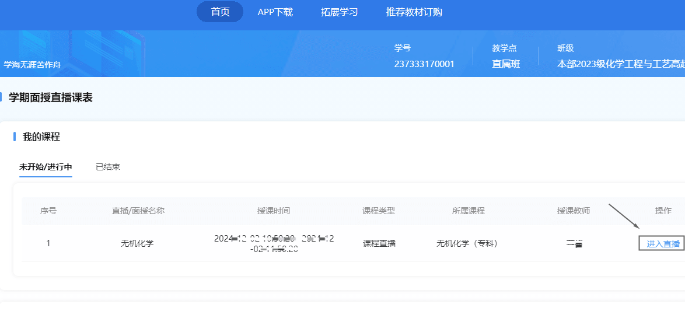Image resolution: width=685 pixels, height=311 pixels.
Task: Go to 拓展学习 in top navigation
Action: [339, 12]
